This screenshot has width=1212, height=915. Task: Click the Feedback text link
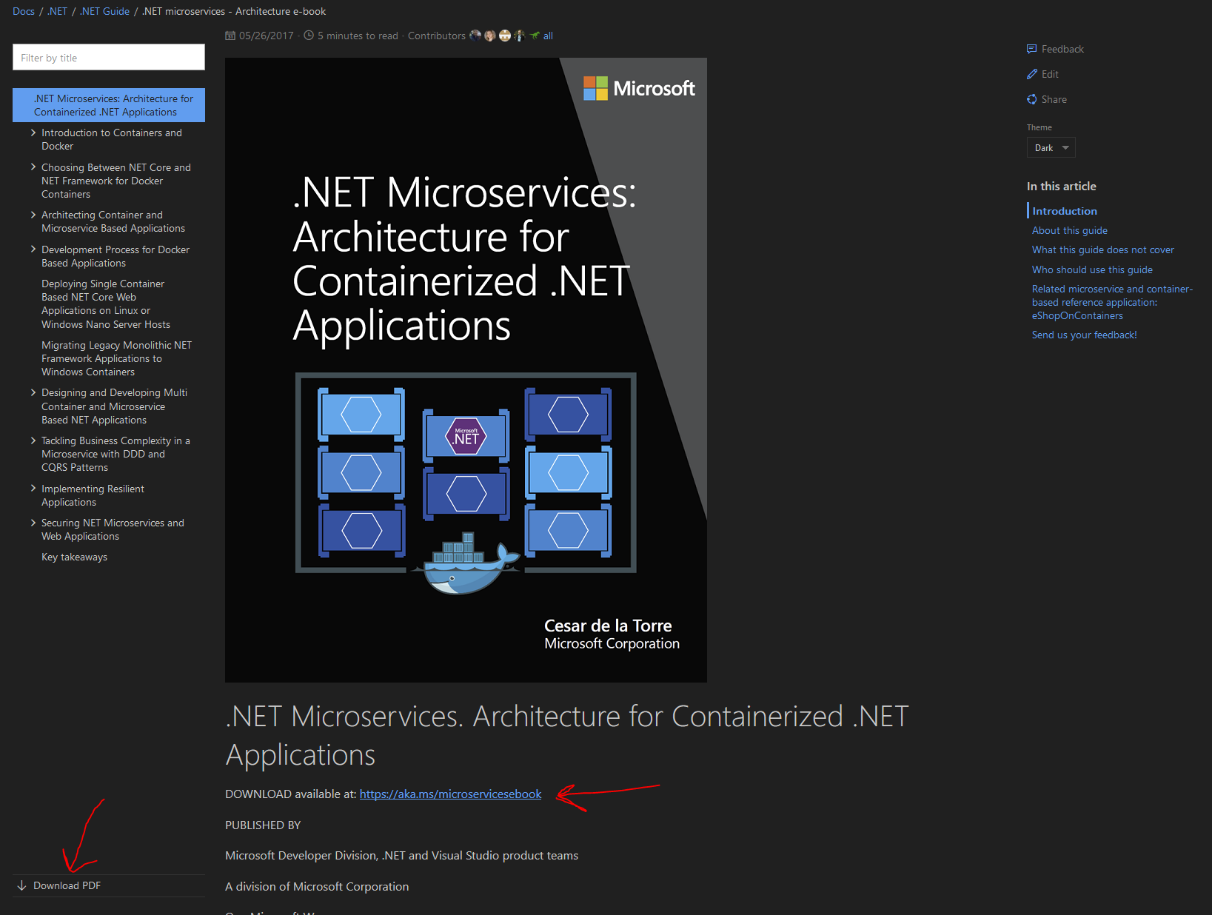pyautogui.click(x=1062, y=49)
